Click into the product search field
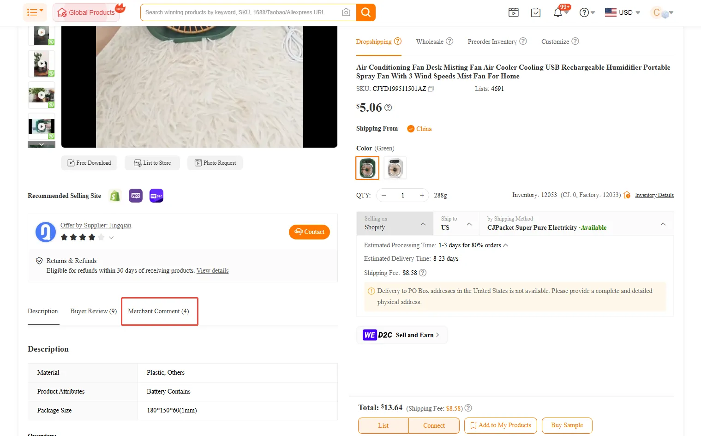 tap(240, 12)
